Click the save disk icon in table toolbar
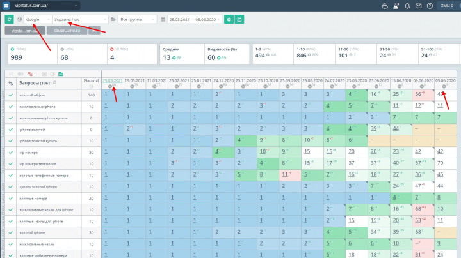Image resolution: width=461 pixels, height=258 pixels. (x=44, y=74)
